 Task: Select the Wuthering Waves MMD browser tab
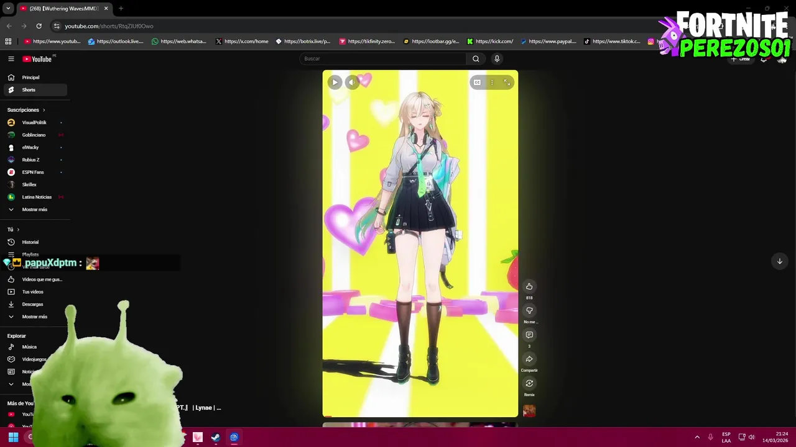tap(65, 9)
